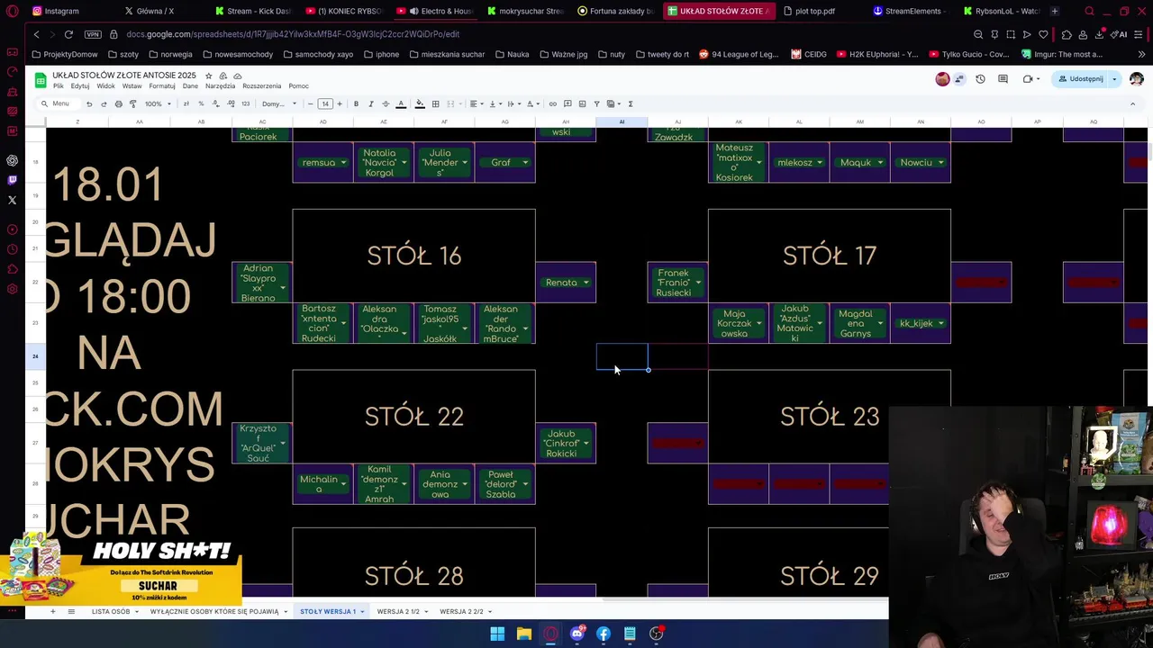Insert a chart via the toolbar icon

click(x=582, y=103)
